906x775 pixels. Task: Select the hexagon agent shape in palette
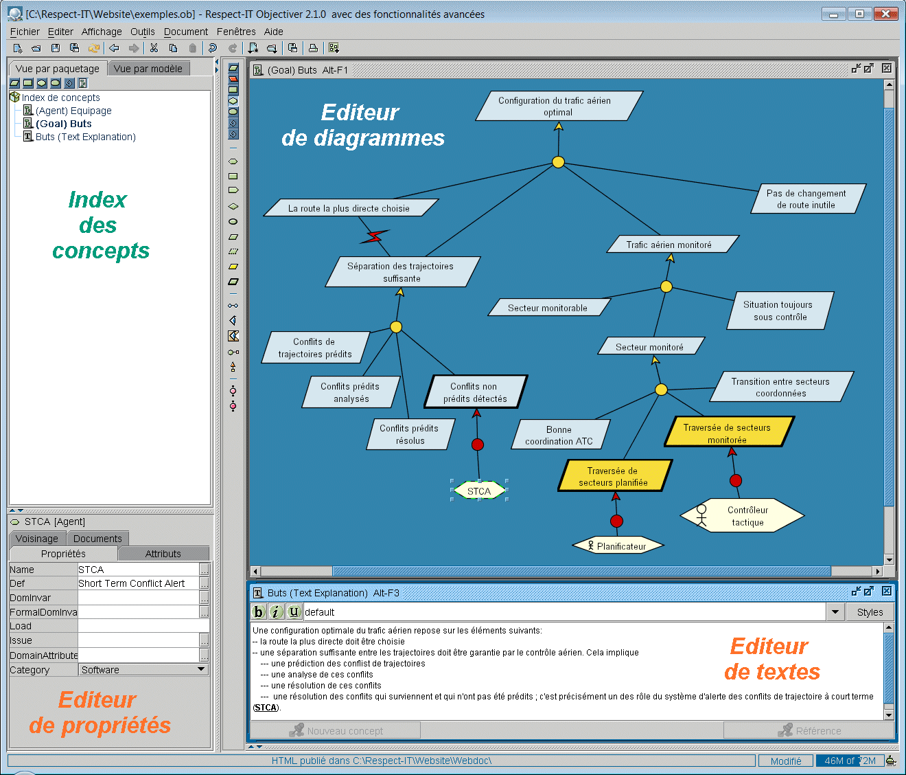233,161
